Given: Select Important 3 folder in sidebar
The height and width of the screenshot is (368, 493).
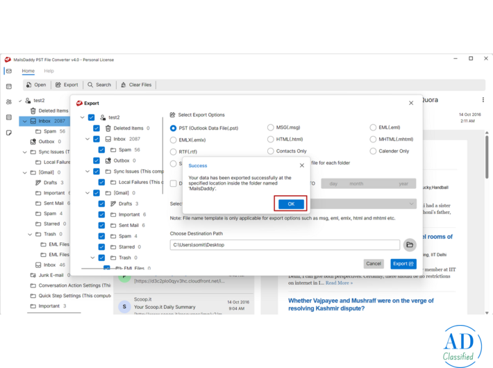Looking at the screenshot, I should tap(49, 306).
